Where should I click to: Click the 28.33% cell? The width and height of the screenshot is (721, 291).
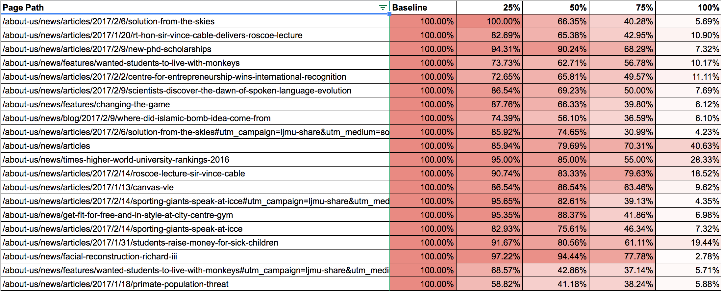point(688,160)
